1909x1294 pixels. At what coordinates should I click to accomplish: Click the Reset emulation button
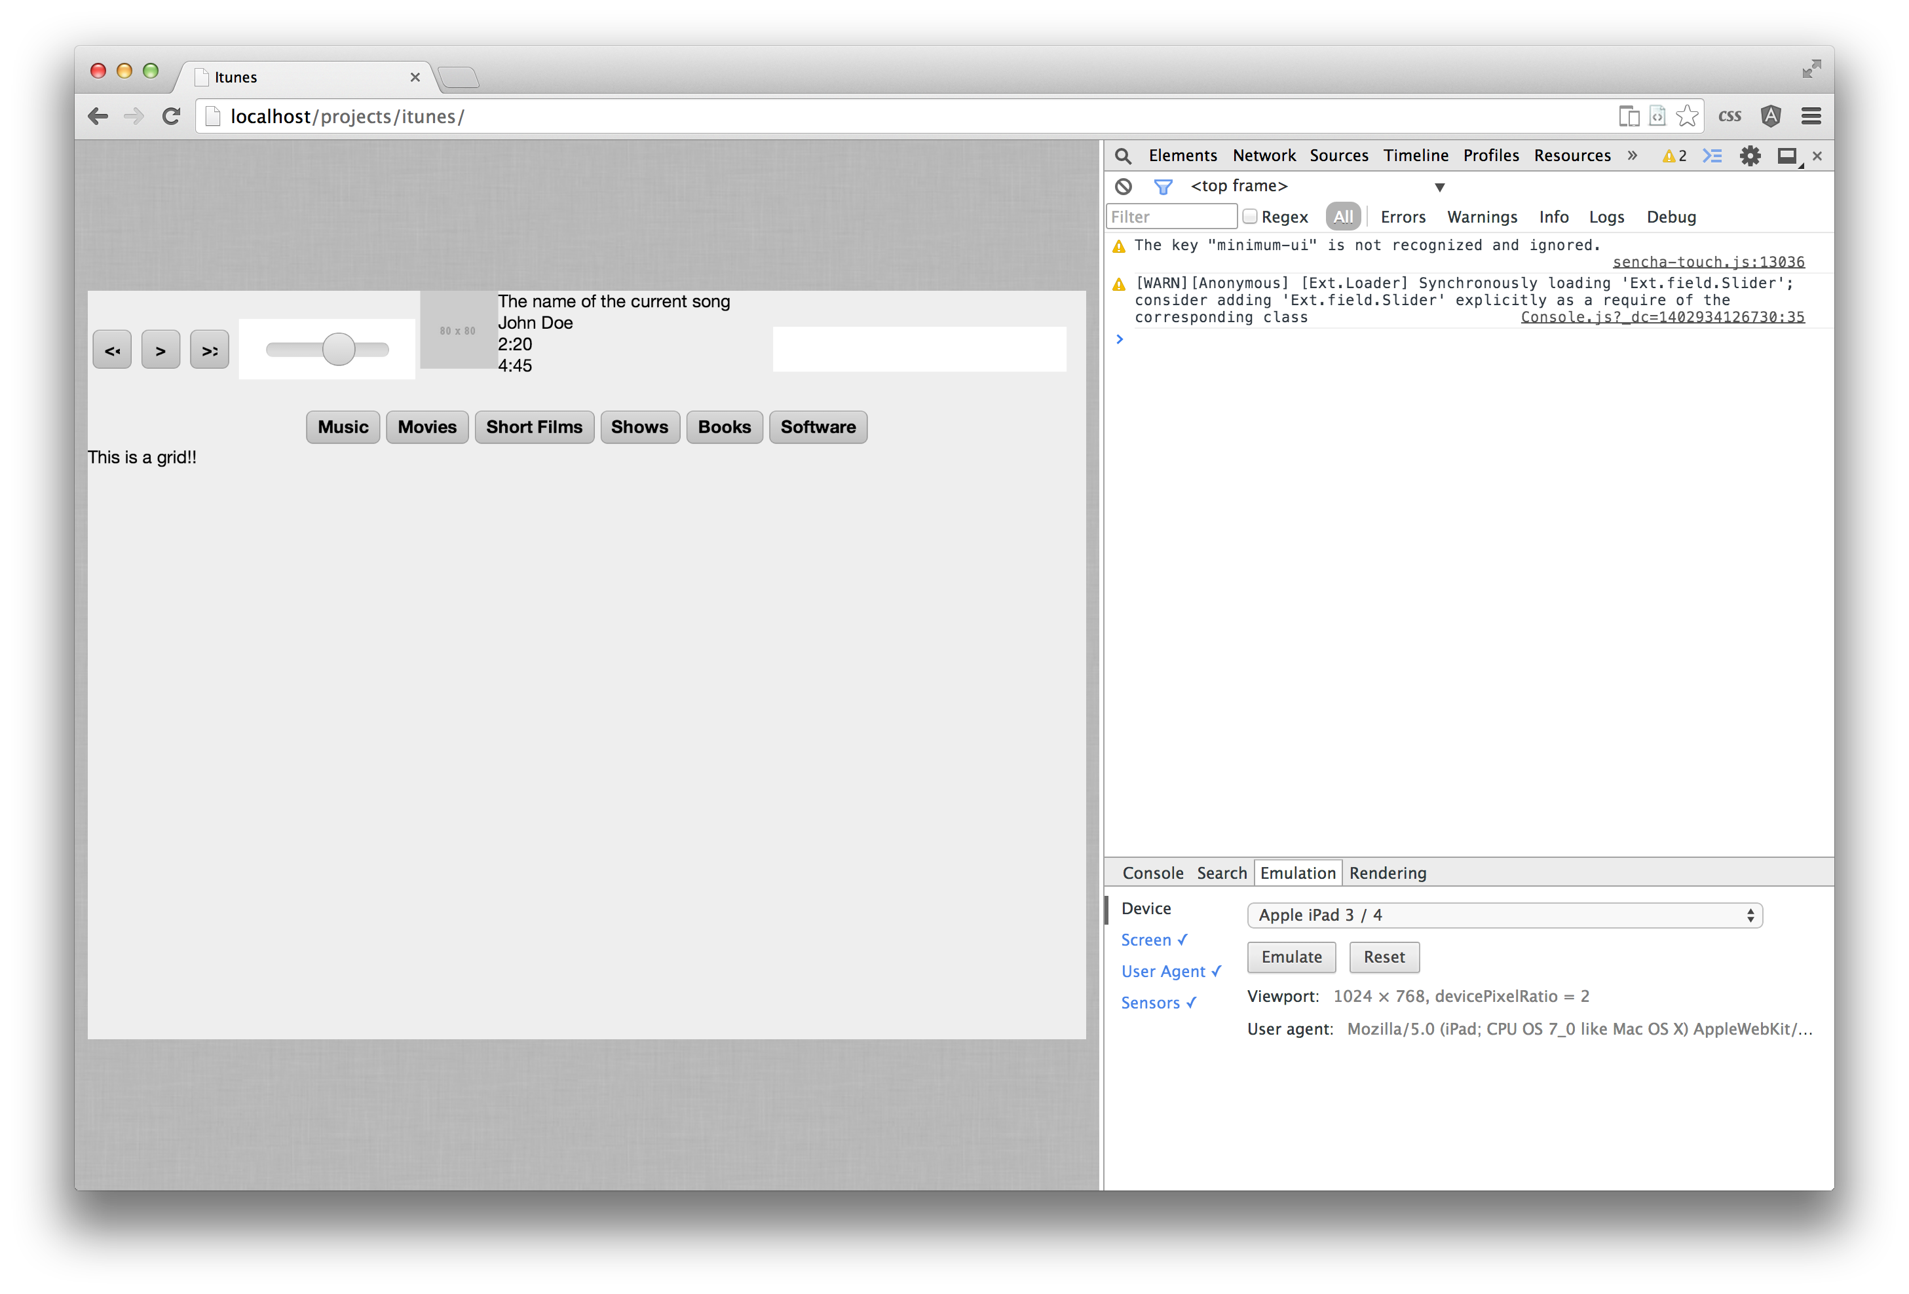[1382, 955]
